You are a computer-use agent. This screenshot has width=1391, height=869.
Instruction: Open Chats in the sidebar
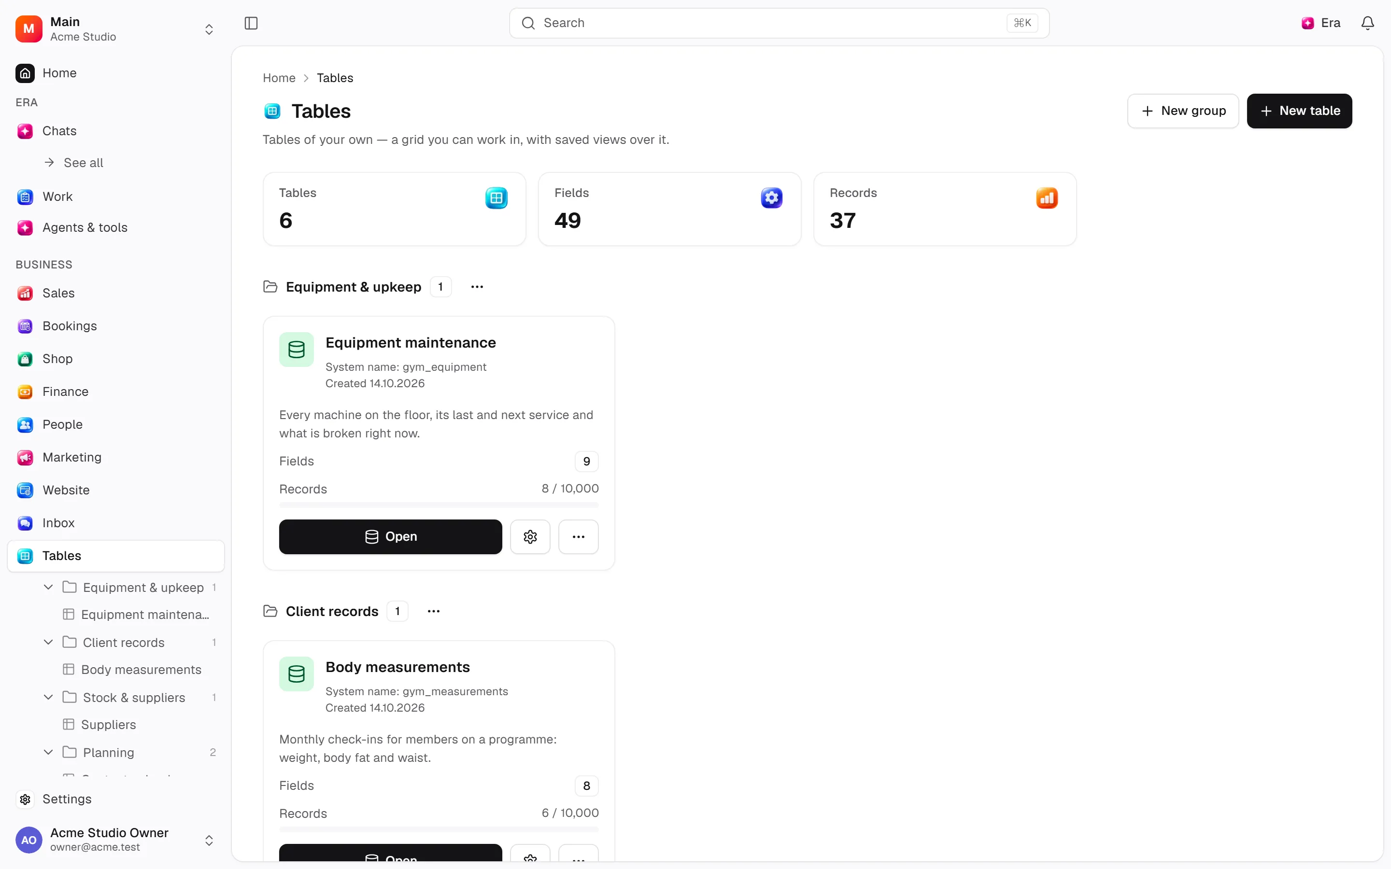[x=115, y=131]
